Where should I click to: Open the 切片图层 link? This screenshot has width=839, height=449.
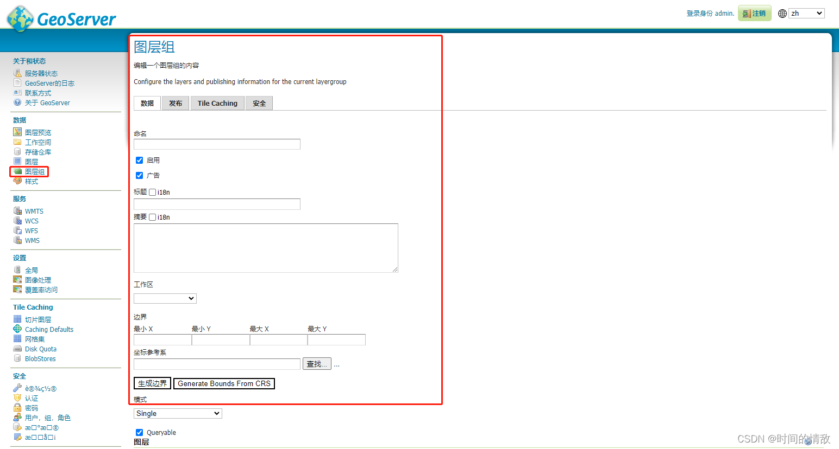click(x=38, y=319)
